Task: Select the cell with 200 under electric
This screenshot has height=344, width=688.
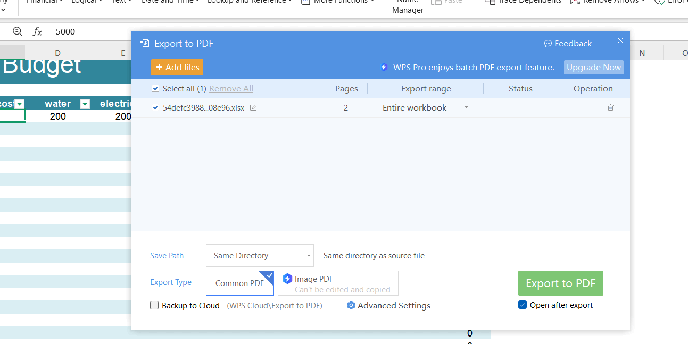Action: (111, 116)
